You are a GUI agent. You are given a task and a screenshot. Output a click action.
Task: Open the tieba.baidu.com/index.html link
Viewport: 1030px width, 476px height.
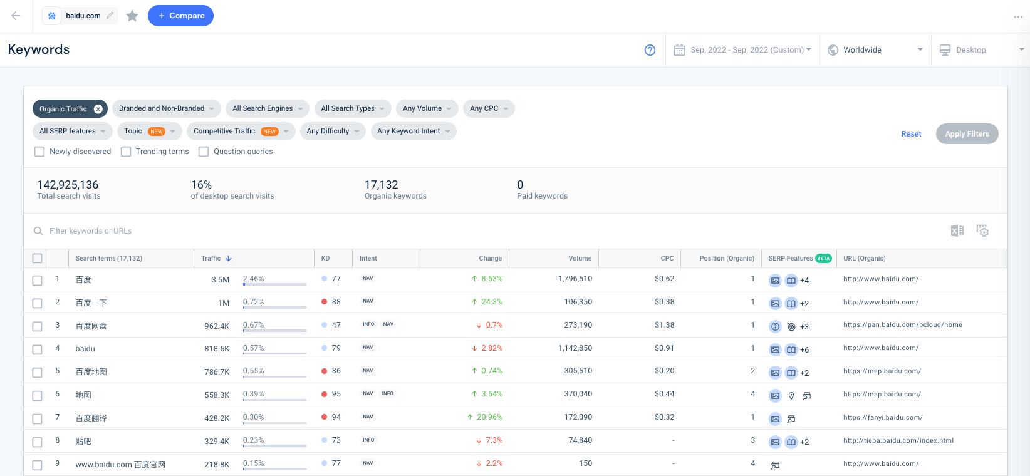coord(898,440)
